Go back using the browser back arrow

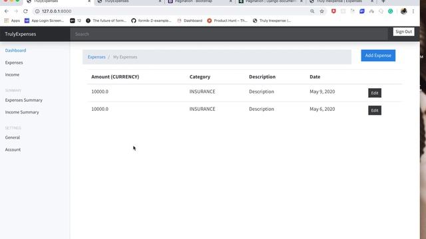click(7, 11)
